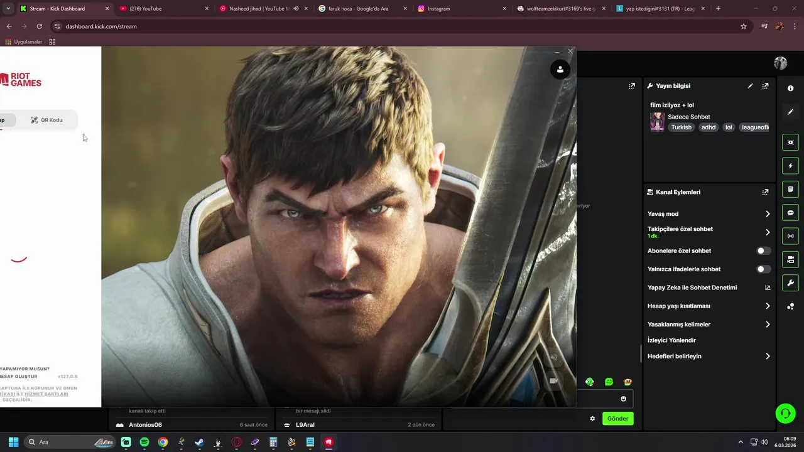Select the Antonios06 activity entry
804x452 pixels.
(192, 425)
